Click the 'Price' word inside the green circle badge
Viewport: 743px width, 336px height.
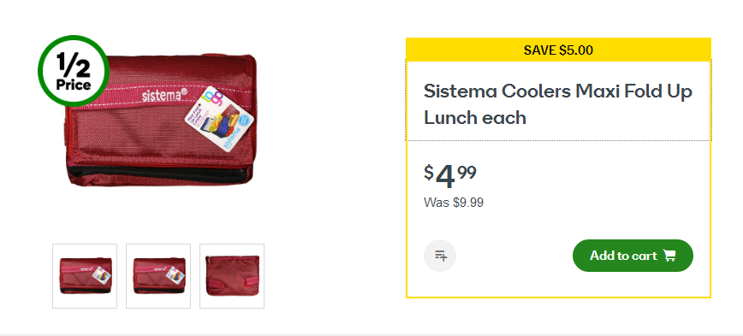74,85
